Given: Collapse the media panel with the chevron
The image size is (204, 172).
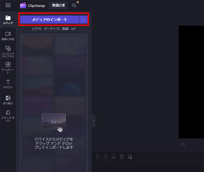Looking at the screenshot, I should (x=94, y=121).
